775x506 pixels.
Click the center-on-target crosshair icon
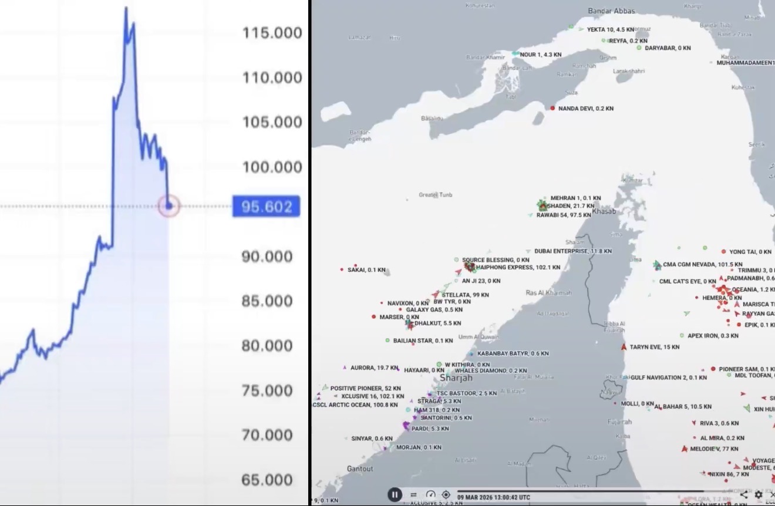pyautogui.click(x=446, y=495)
